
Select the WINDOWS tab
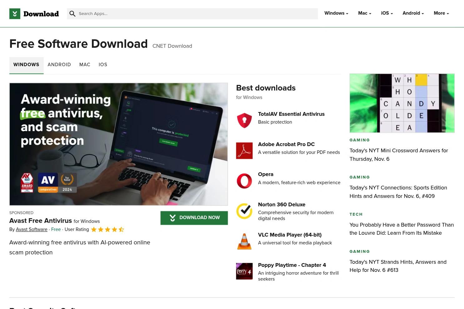pyautogui.click(x=26, y=65)
